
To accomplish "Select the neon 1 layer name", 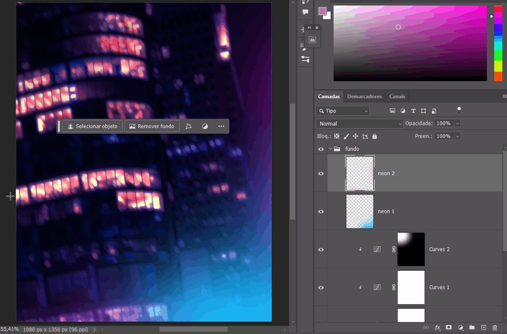I will click(x=386, y=211).
